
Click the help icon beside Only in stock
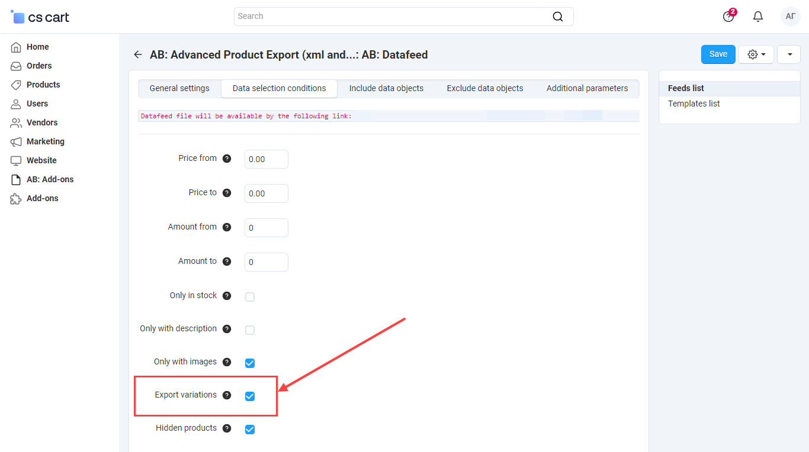227,296
